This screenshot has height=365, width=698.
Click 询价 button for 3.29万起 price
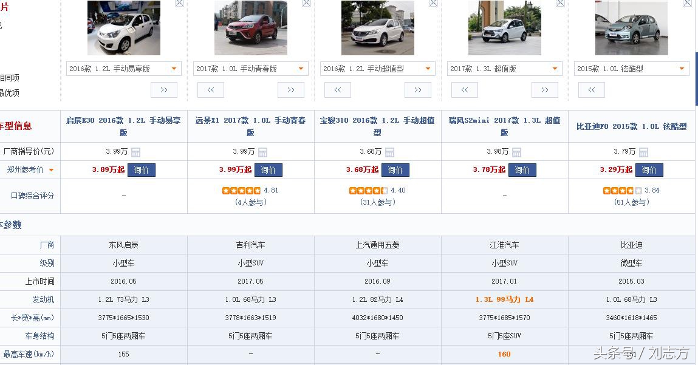coord(649,170)
